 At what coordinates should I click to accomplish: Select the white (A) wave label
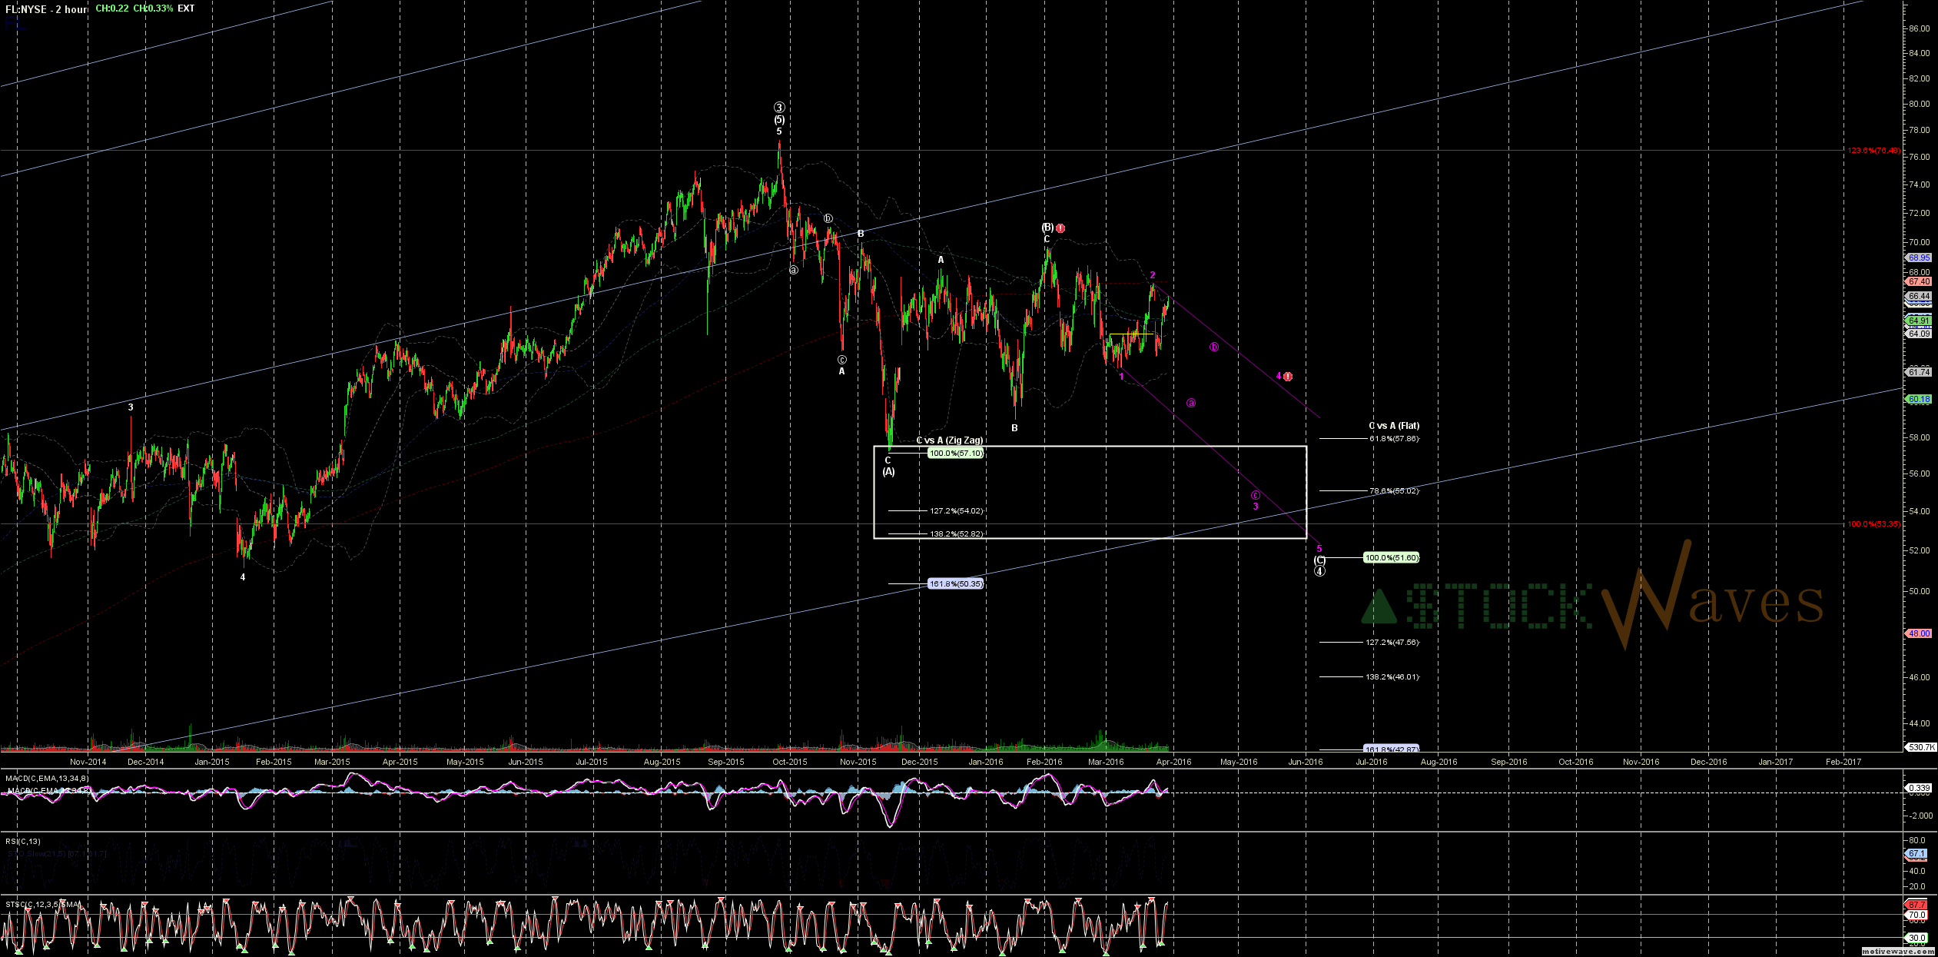(x=888, y=472)
